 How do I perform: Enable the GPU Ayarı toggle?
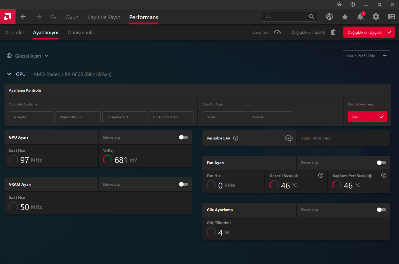click(183, 137)
